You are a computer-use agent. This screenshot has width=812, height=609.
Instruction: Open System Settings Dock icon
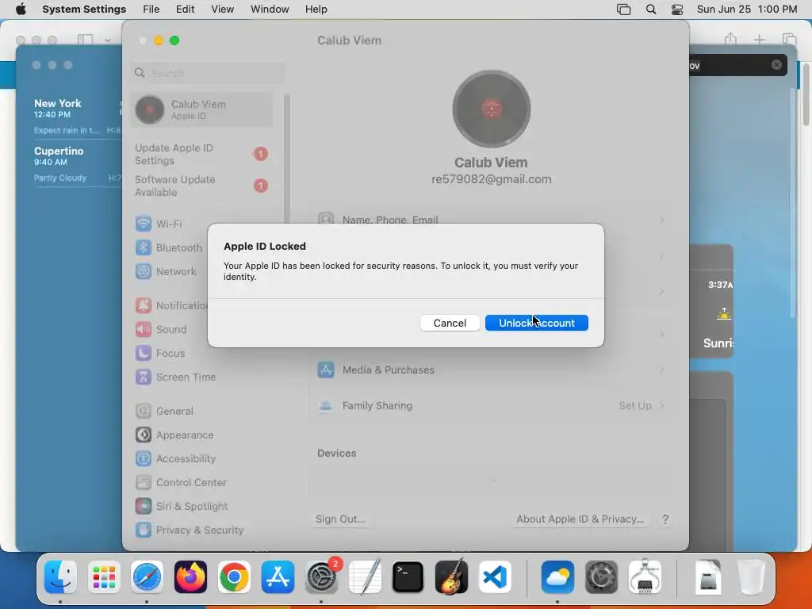tap(321, 577)
